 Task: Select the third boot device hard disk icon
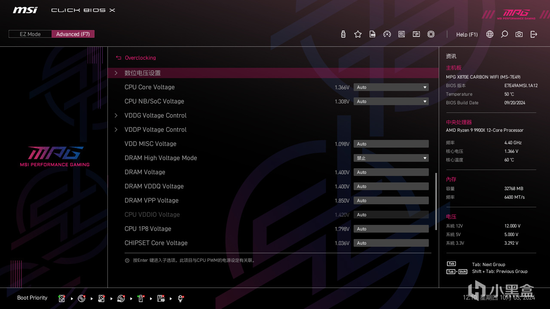(x=101, y=298)
